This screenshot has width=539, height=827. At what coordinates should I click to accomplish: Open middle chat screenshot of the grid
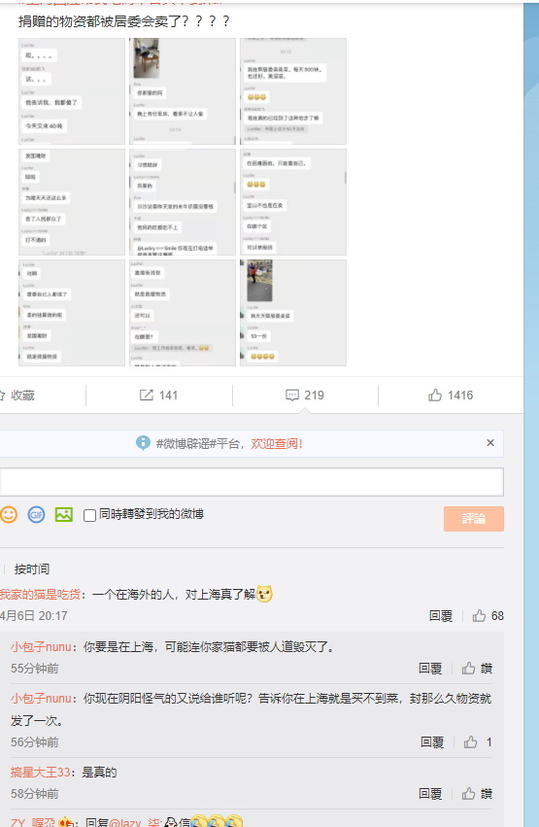click(183, 202)
